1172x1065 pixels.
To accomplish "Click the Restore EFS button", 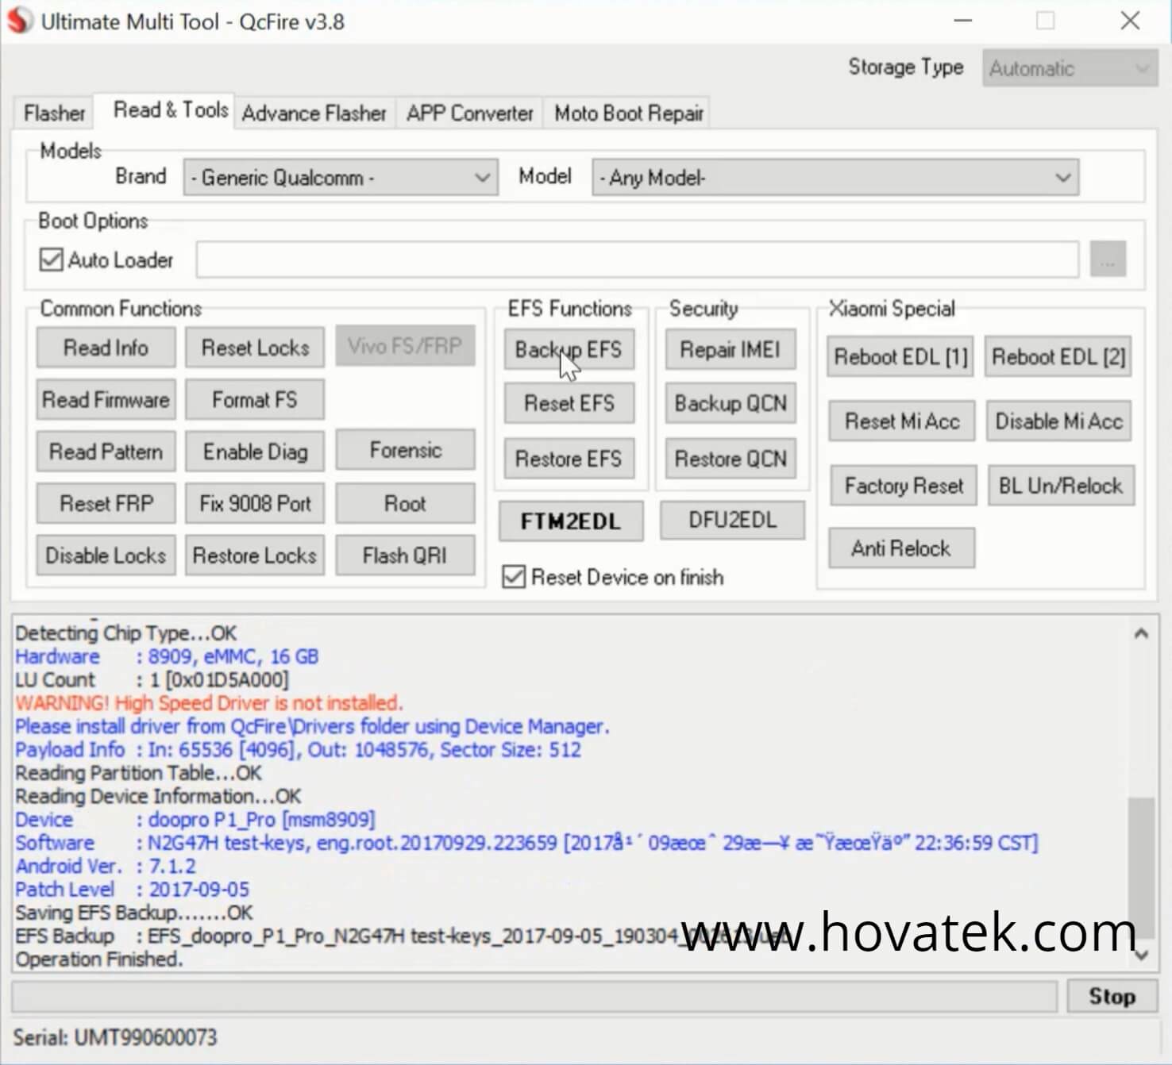I will [x=569, y=459].
